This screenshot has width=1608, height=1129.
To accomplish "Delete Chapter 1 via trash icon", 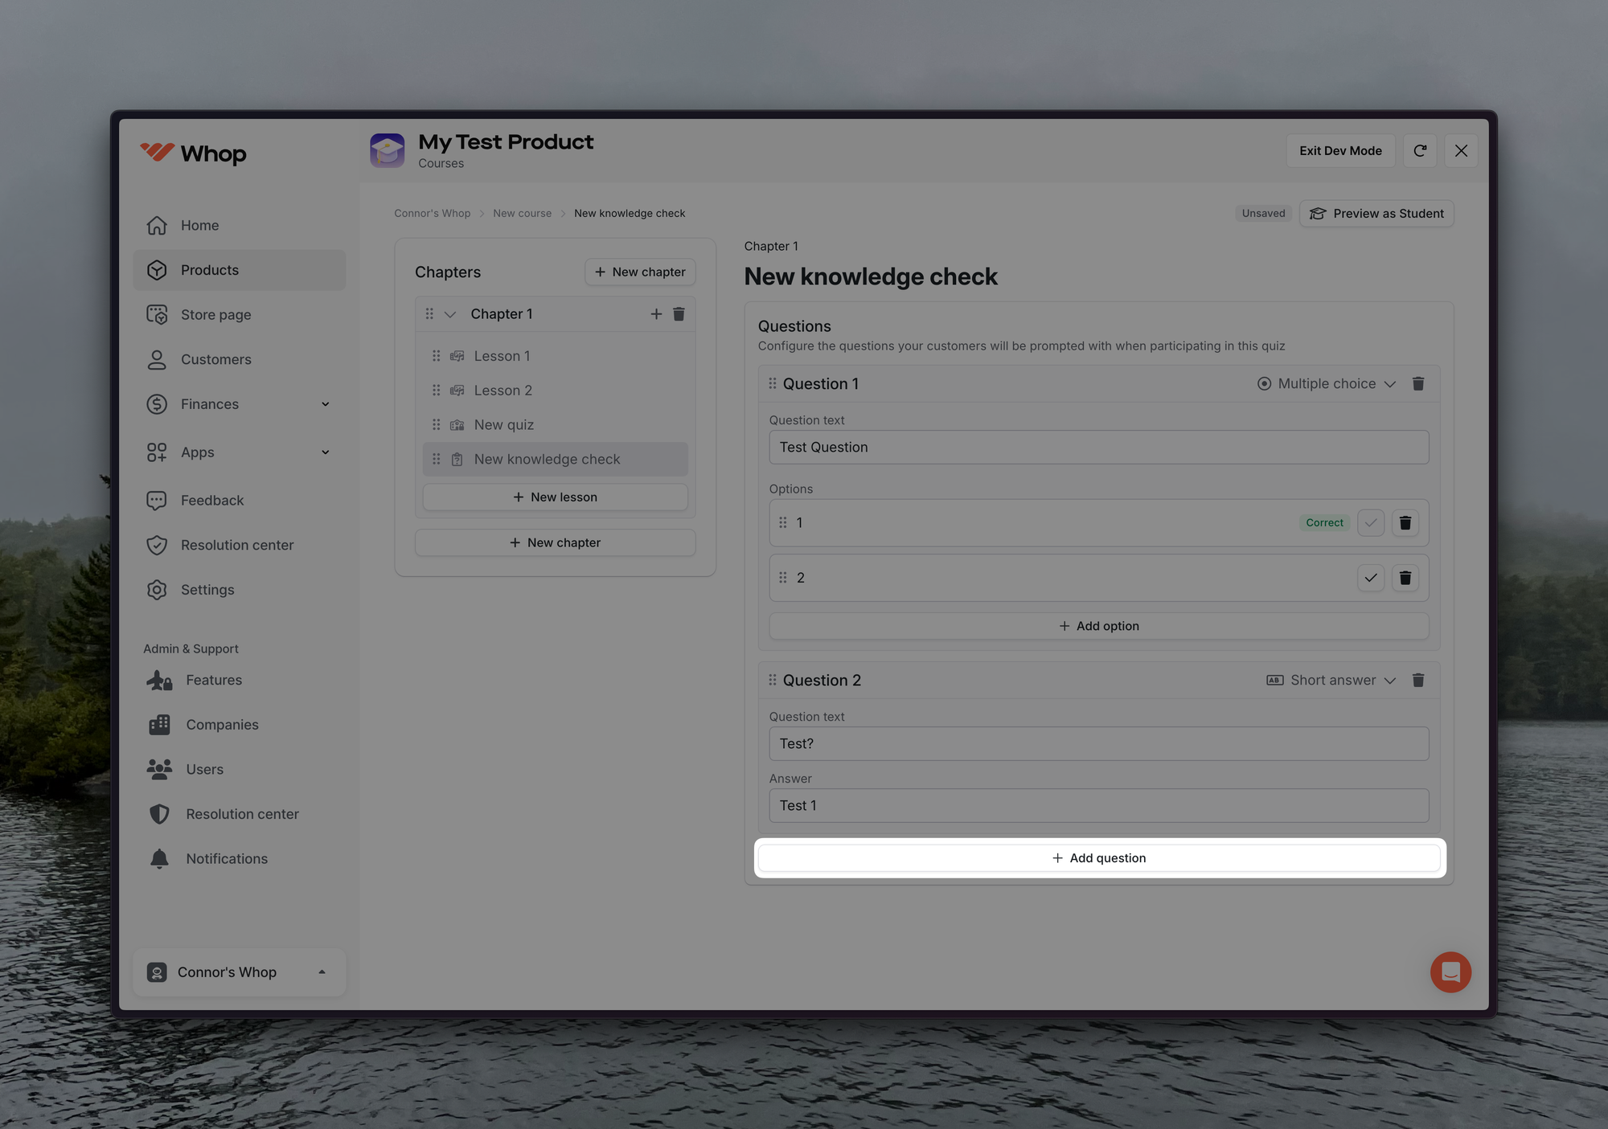I will (679, 314).
